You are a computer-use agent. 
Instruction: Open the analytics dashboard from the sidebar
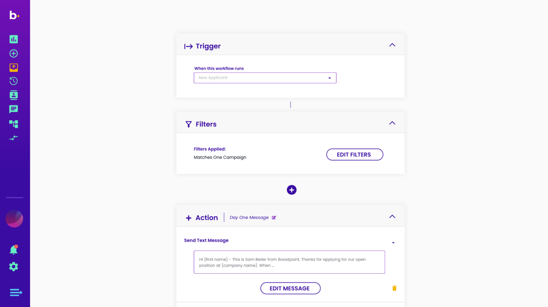point(13,39)
